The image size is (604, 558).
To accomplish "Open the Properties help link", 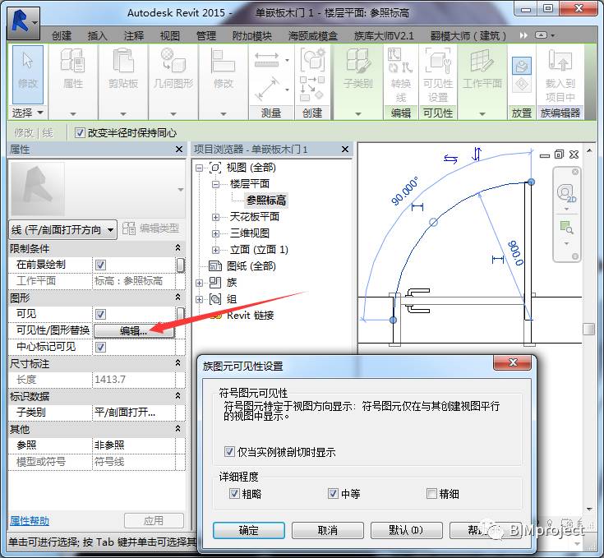I will [x=30, y=521].
